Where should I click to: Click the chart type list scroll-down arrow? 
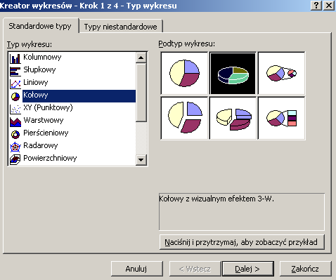[141, 160]
